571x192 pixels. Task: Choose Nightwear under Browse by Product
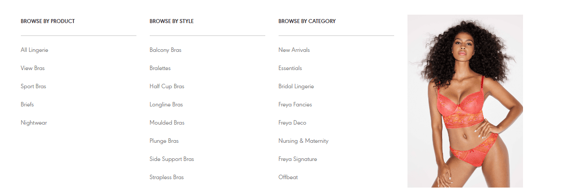(x=34, y=123)
